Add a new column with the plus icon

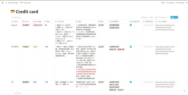(x=178, y=22)
